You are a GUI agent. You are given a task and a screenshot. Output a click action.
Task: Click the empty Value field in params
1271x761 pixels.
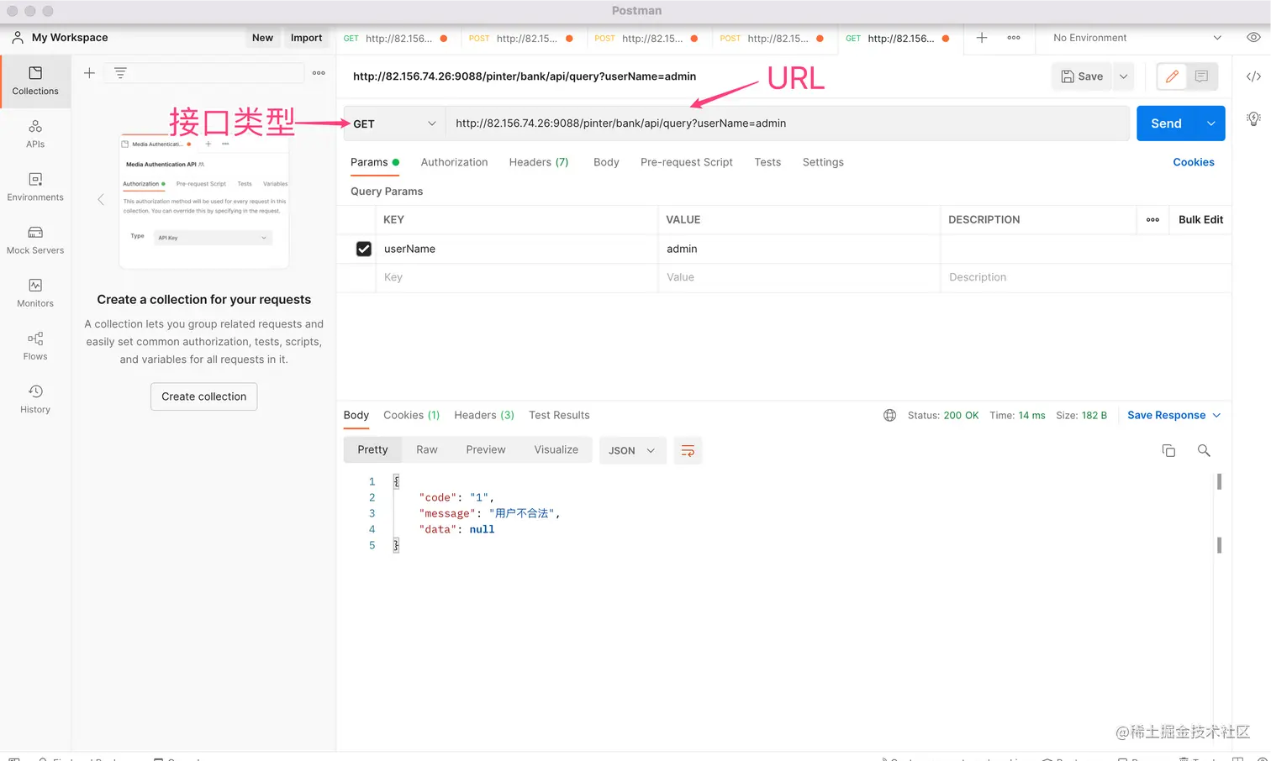(799, 278)
